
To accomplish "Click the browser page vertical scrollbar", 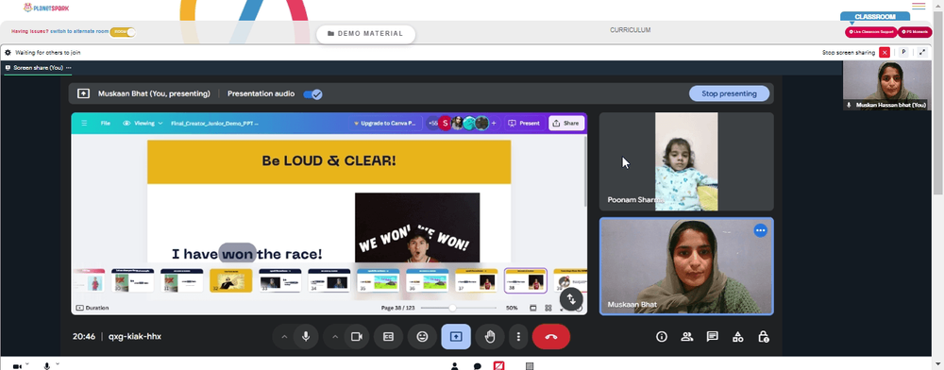I will [937, 102].
